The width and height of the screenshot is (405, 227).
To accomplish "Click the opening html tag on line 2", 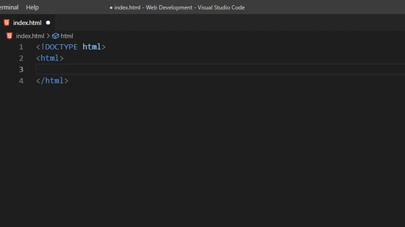I will pyautogui.click(x=49, y=58).
